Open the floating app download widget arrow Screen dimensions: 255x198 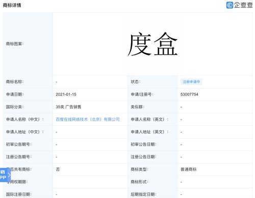point(9,175)
